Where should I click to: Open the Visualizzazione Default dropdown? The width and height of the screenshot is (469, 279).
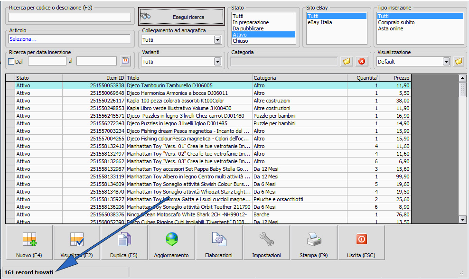point(446,62)
